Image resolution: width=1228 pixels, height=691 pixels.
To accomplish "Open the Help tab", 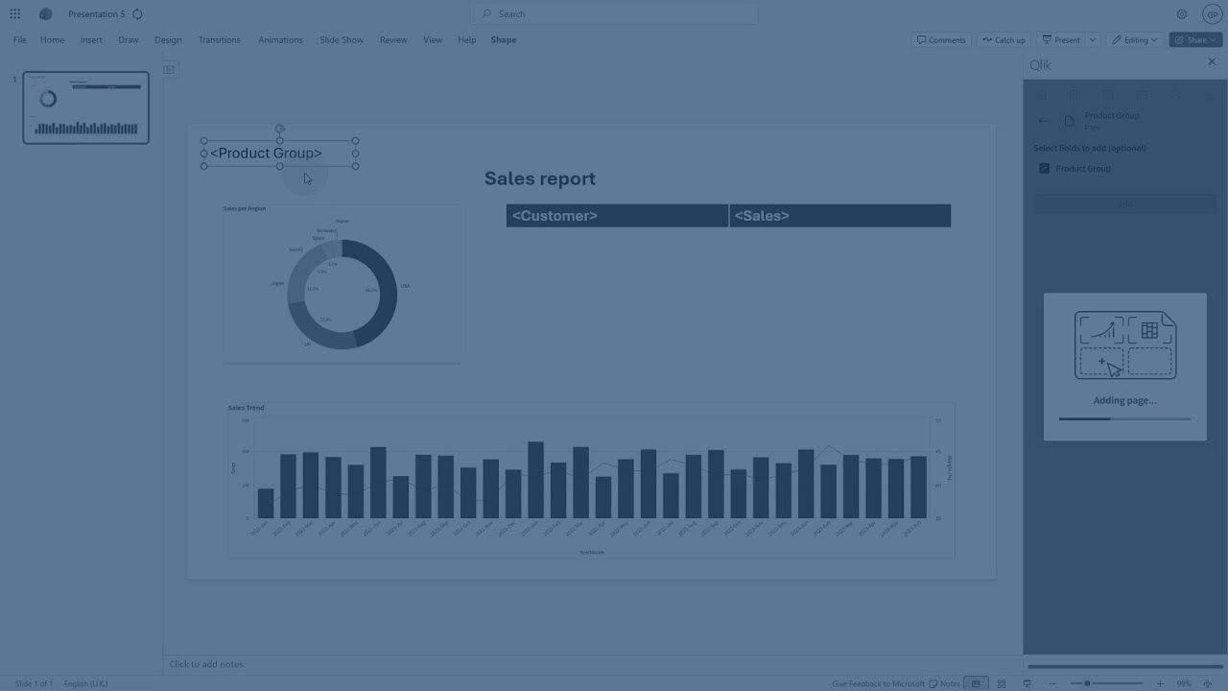I will tap(466, 40).
